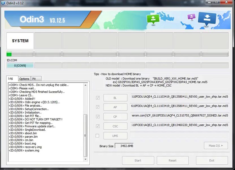The image size is (235, 170).
Task: Click the 'SingleDownload.' log line
Action: click(x=27, y=130)
